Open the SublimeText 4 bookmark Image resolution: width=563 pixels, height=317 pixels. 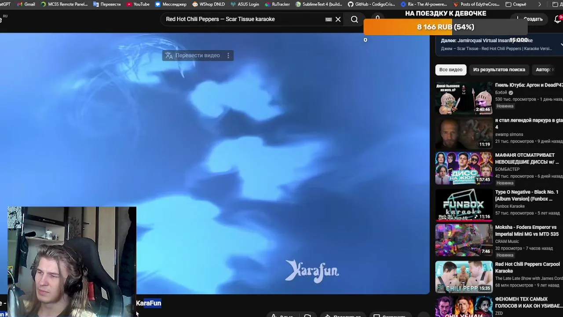319,4
